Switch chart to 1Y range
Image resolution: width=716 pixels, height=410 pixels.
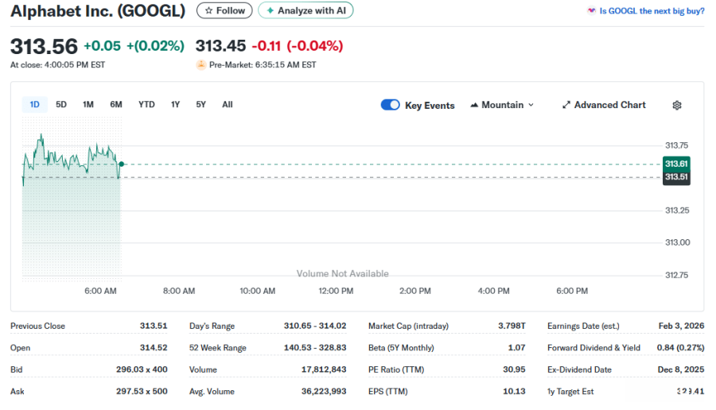pyautogui.click(x=175, y=105)
